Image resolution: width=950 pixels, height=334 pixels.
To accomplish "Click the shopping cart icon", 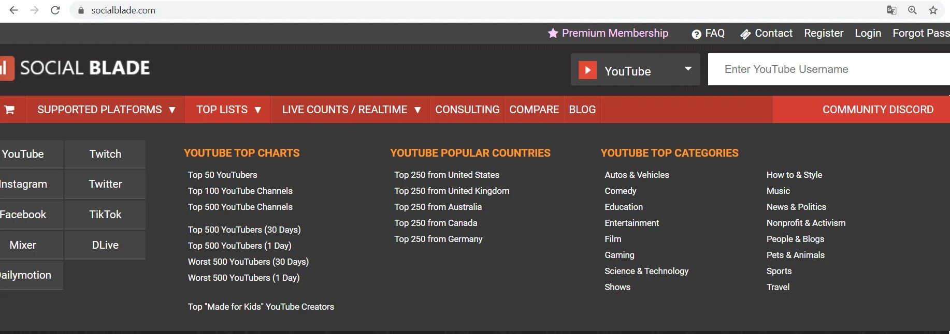I will pos(9,110).
